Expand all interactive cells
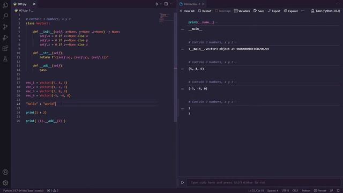This screenshot has width=343, height=193. 290,11
